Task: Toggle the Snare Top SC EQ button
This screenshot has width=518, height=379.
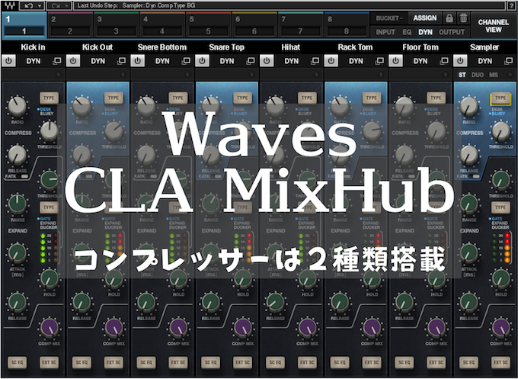Action: [x=210, y=362]
